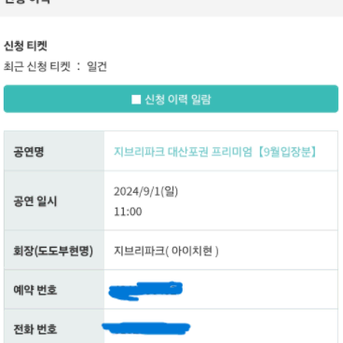Screen dimensions: 343x343
Task: Click the 회장(도도부현명) label
Action: click(x=53, y=251)
